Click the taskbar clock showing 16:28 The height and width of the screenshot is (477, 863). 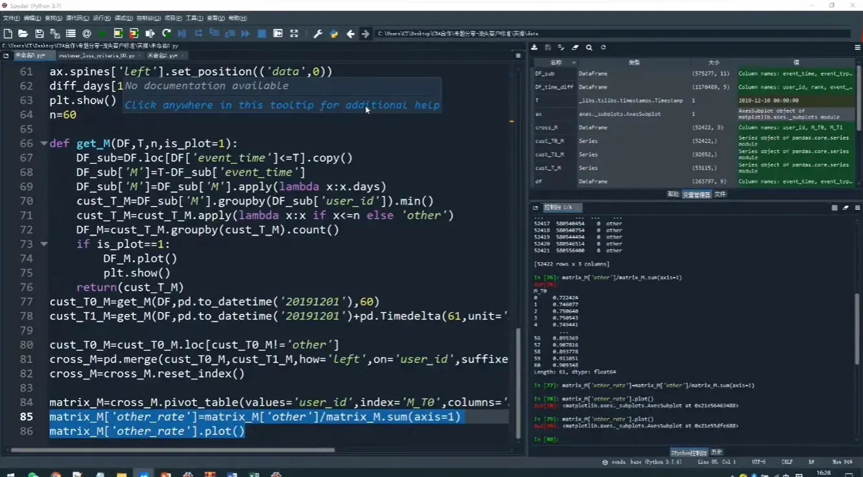tap(823, 473)
